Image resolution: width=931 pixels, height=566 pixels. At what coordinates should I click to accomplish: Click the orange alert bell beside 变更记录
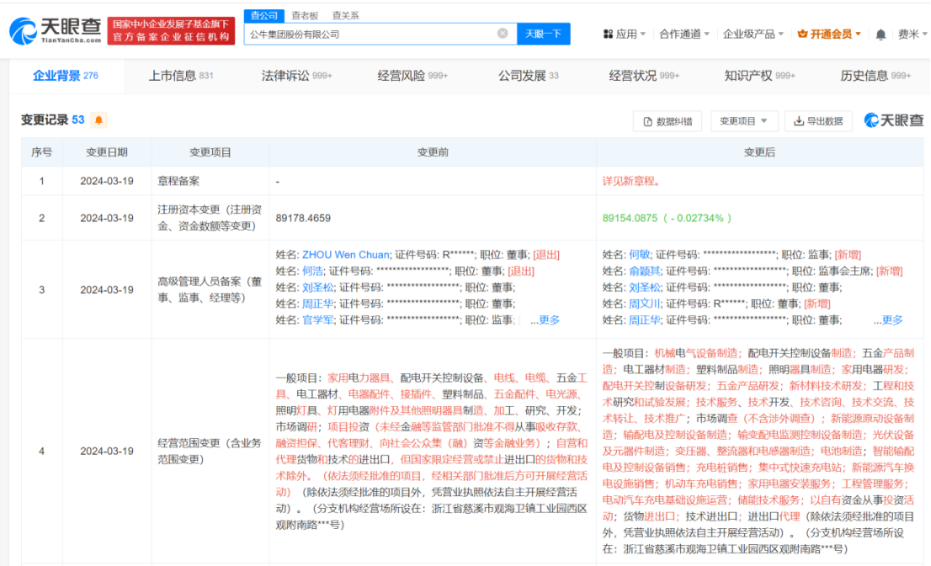coord(98,120)
